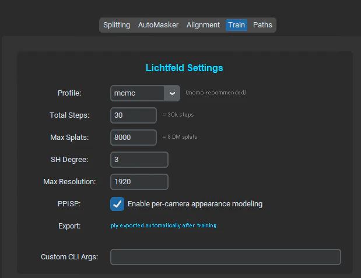
Task: Click the checkmark icon in PPISP box
Action: 117,204
